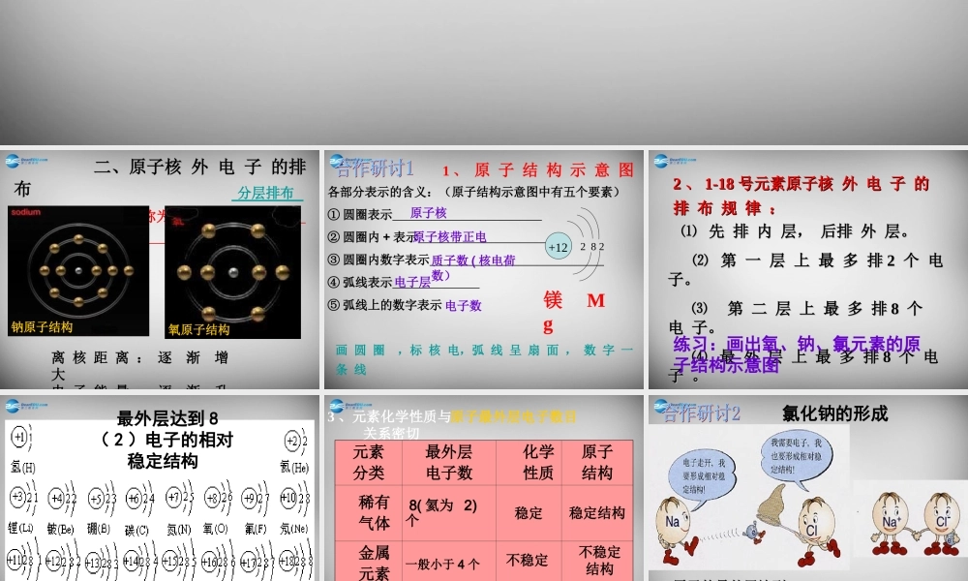Click the answer 质子数(核电荷数)
The height and width of the screenshot is (581, 968).
click(473, 267)
